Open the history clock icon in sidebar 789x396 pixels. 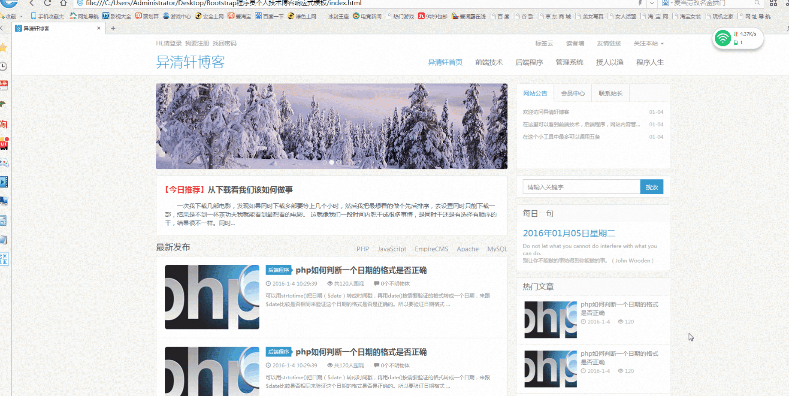pyautogui.click(x=3, y=66)
